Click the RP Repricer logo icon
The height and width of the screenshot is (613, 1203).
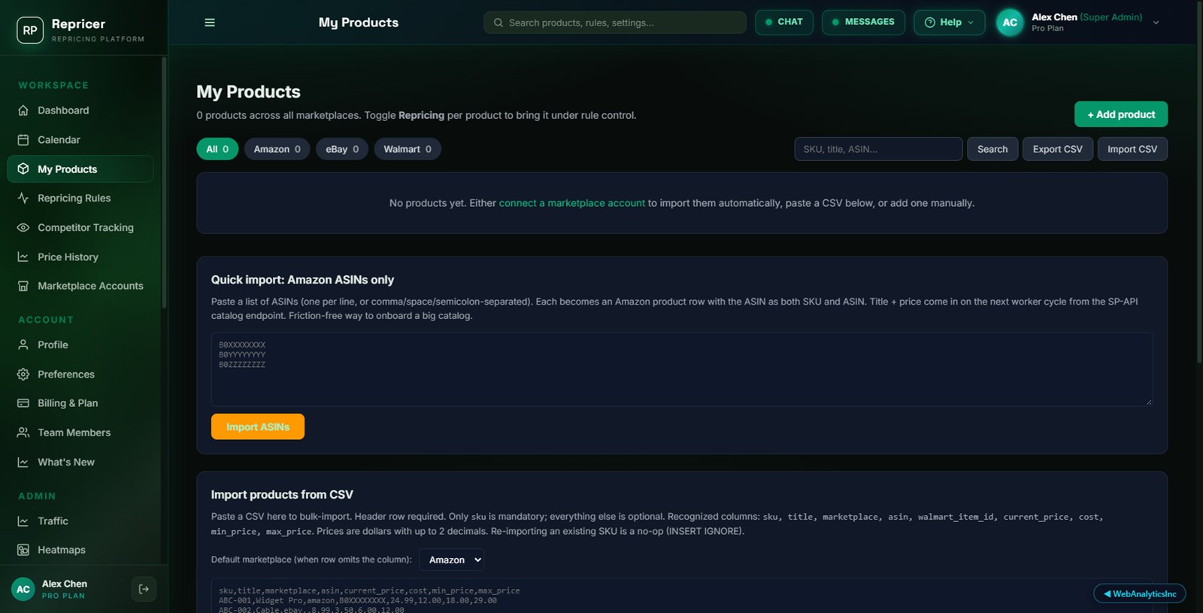click(x=30, y=30)
